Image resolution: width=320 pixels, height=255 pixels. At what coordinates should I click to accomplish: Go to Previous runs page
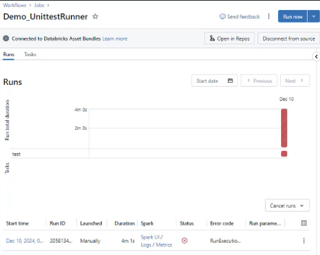point(259,81)
